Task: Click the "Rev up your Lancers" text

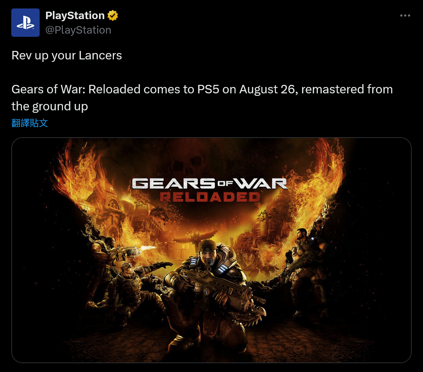Action: click(x=66, y=56)
